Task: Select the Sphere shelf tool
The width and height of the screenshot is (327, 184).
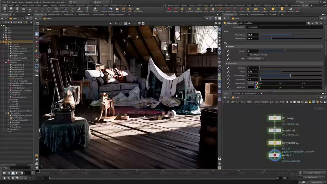Action: [x=11, y=9]
